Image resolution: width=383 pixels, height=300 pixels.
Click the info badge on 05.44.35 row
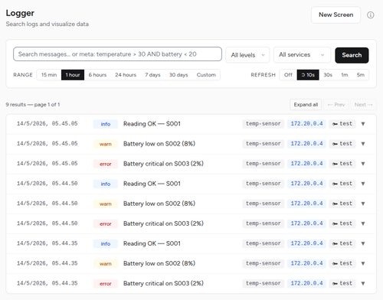coord(106,243)
